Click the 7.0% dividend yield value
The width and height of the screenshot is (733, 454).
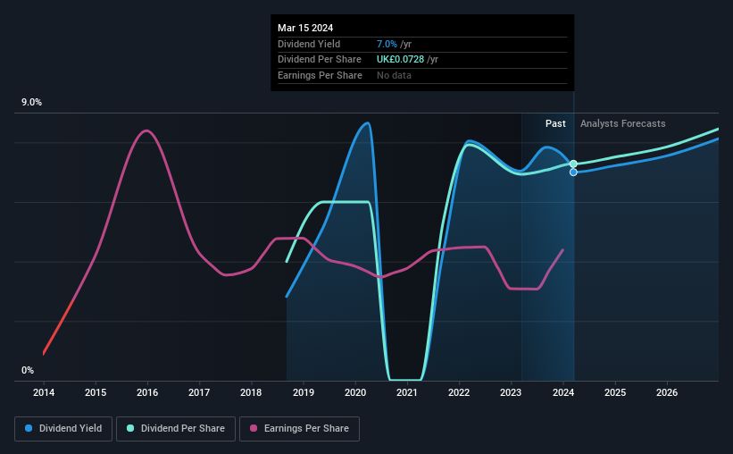(x=387, y=44)
